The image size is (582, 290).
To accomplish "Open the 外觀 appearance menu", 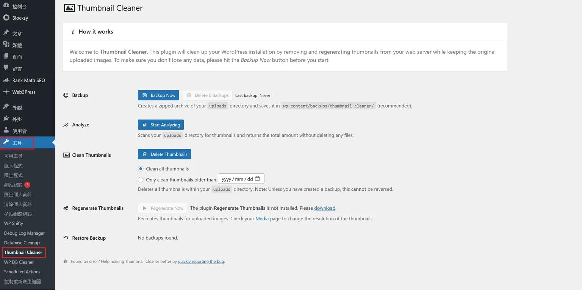I will coord(17,108).
